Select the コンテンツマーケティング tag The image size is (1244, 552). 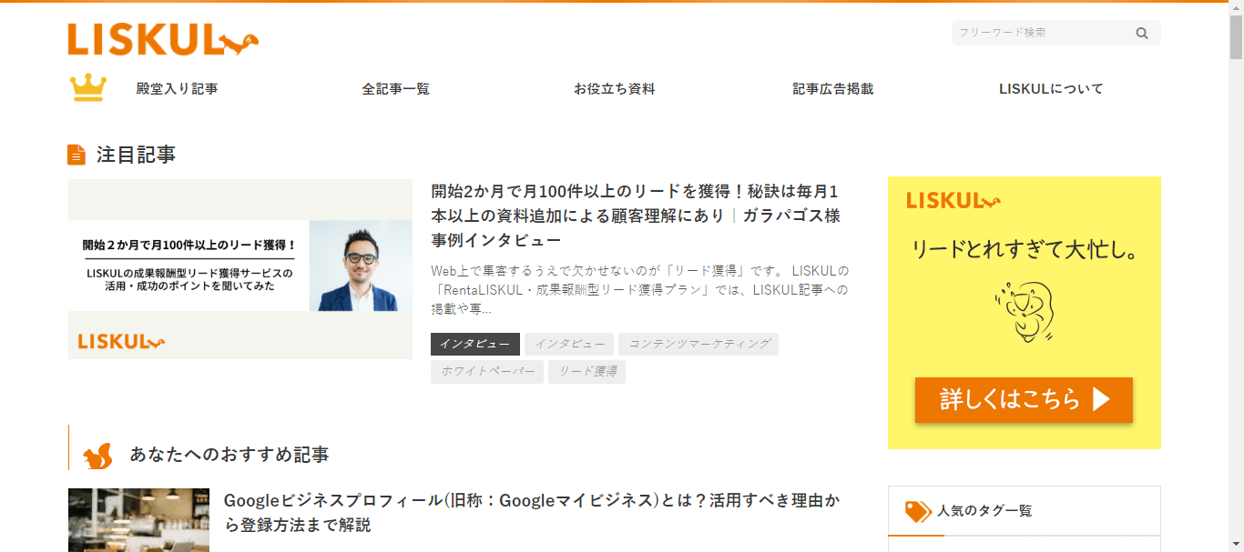[698, 344]
